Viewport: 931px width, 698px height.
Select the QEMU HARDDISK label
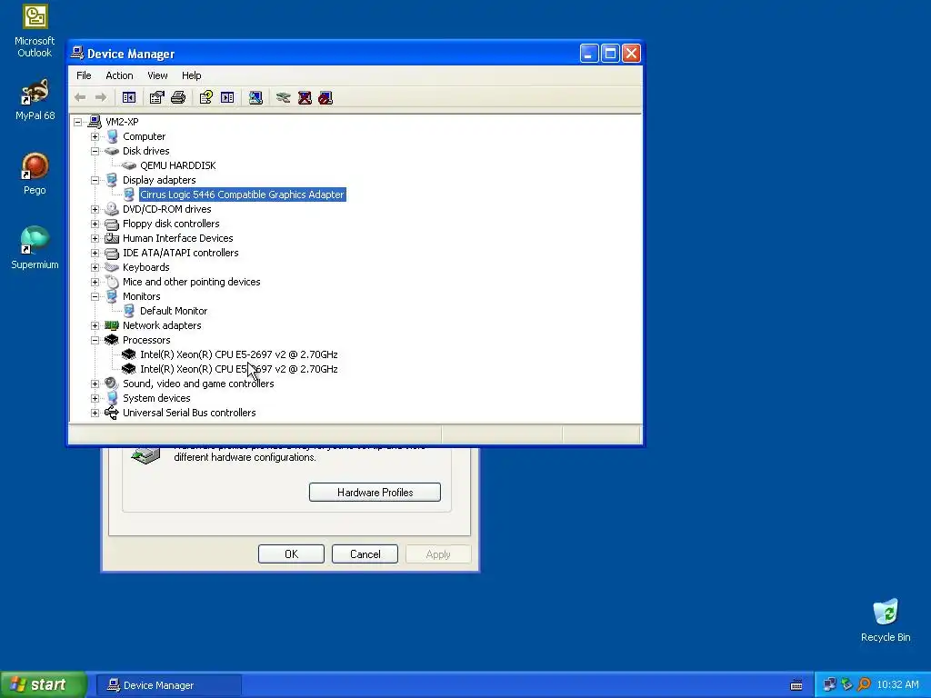pyautogui.click(x=177, y=165)
